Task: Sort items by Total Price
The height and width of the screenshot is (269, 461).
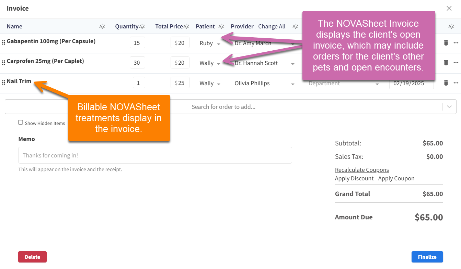Action: click(186, 26)
